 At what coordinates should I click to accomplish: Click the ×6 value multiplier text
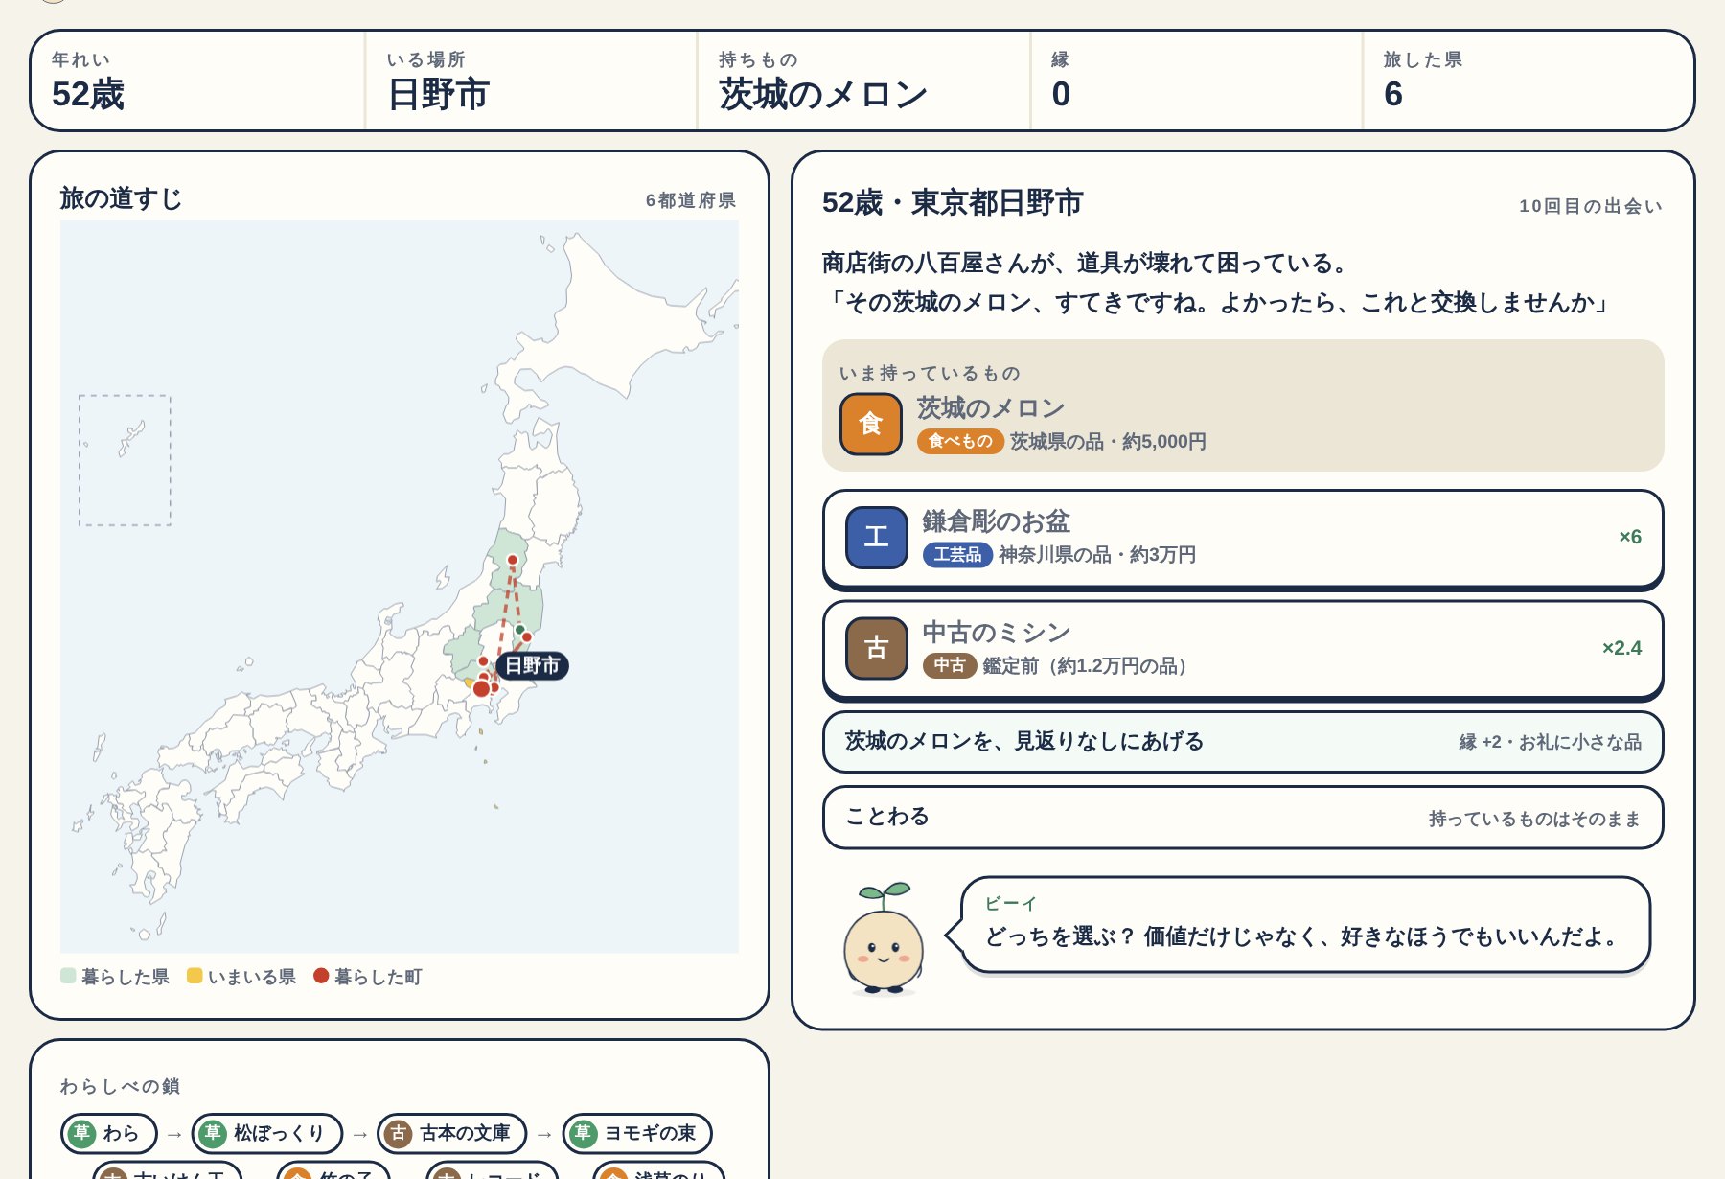(x=1630, y=537)
